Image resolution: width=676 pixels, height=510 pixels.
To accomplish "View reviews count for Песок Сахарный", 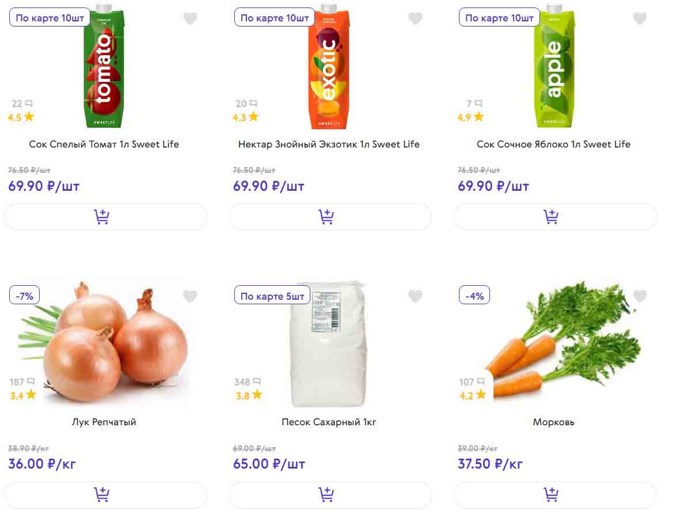I will pyautogui.click(x=248, y=381).
